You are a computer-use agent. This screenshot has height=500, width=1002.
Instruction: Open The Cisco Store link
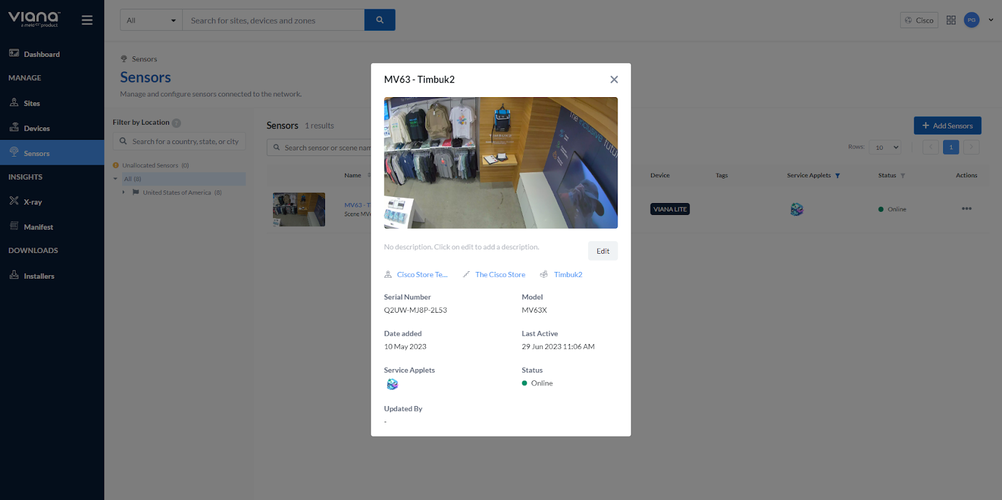[x=500, y=274]
